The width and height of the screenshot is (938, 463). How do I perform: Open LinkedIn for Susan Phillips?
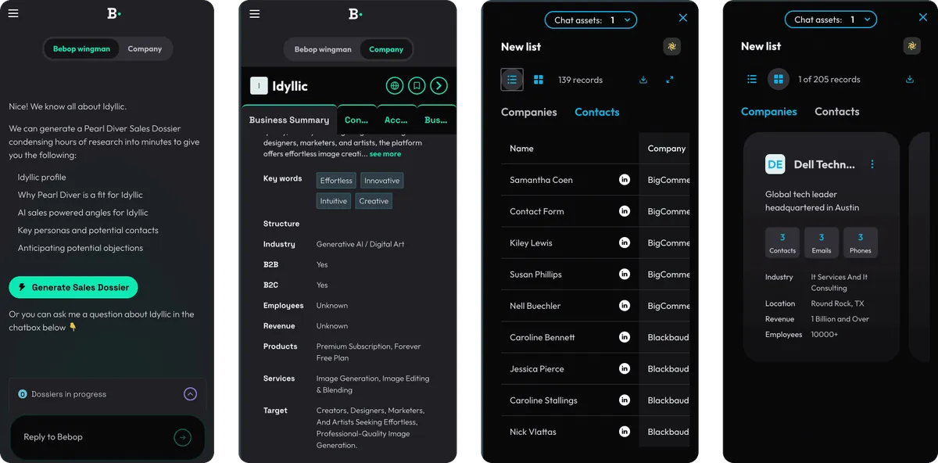pyautogui.click(x=625, y=274)
